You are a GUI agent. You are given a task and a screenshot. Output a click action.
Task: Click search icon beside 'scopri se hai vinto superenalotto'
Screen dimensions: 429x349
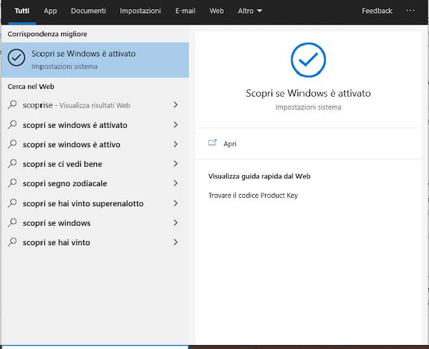click(x=12, y=203)
